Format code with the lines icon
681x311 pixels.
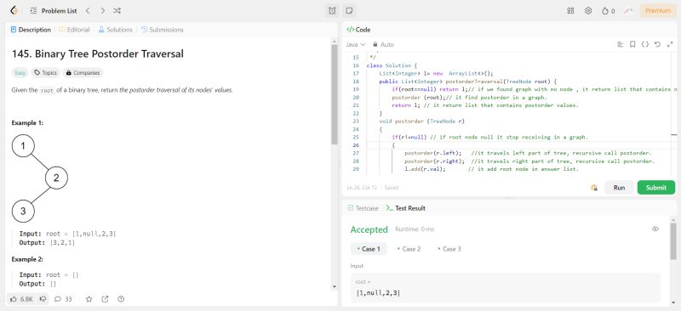pos(621,44)
